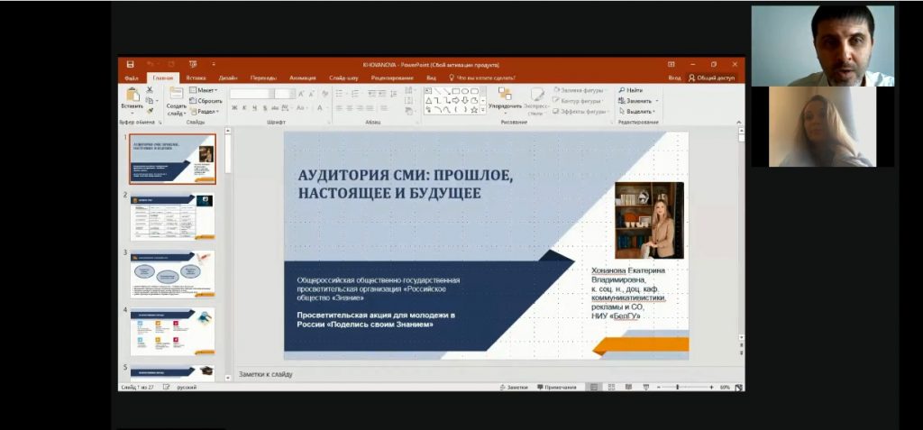Open Макет layout dropdown

[204, 90]
